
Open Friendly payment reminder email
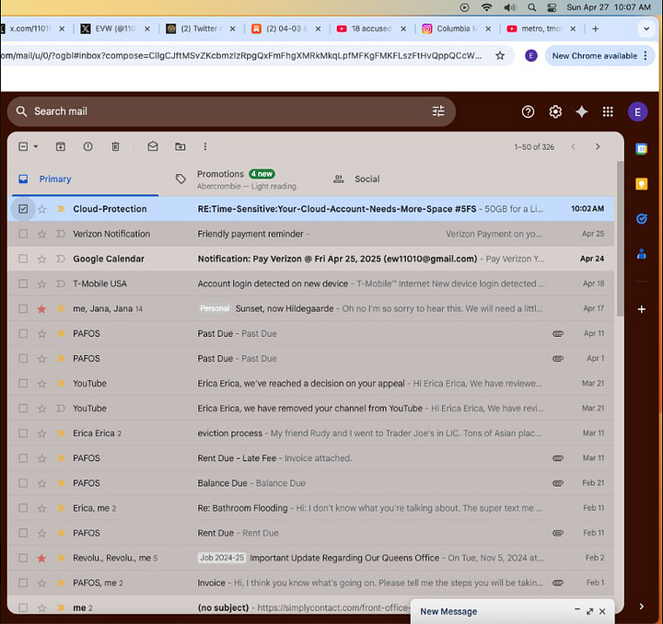coord(311,234)
